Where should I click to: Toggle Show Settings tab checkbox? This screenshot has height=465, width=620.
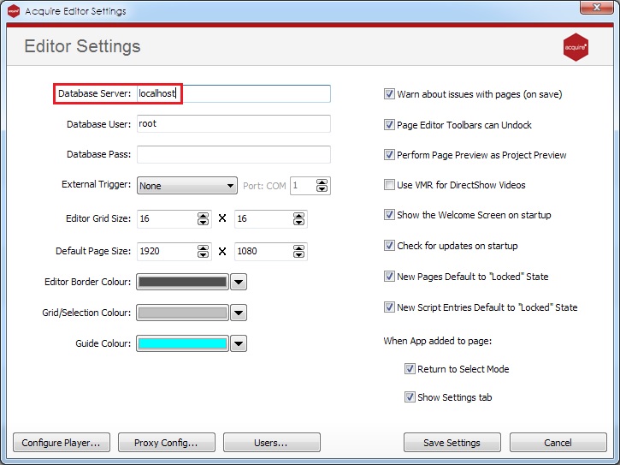pos(410,397)
